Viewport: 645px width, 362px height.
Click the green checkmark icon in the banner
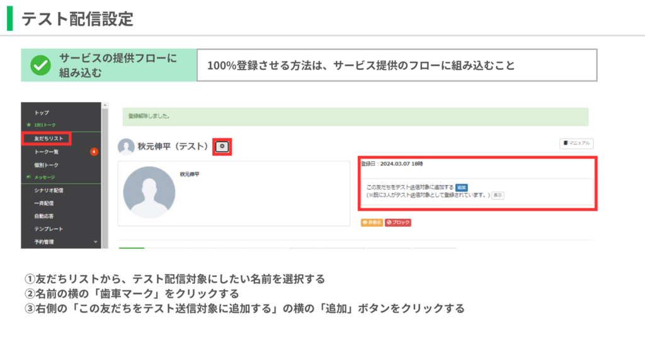pyautogui.click(x=40, y=65)
